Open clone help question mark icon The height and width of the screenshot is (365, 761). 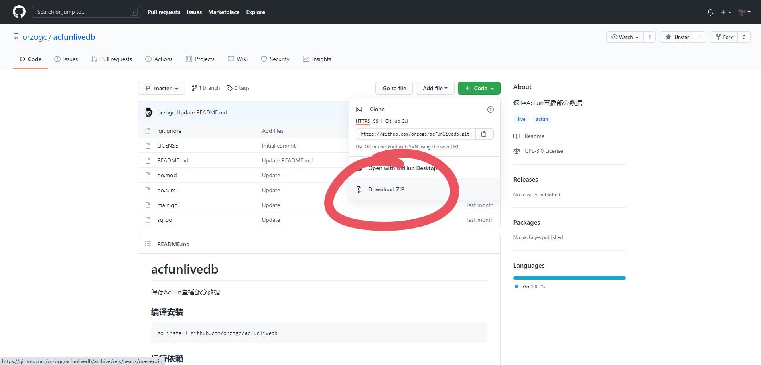[490, 109]
